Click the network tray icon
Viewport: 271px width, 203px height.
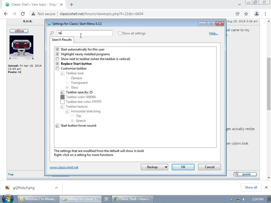238,199
